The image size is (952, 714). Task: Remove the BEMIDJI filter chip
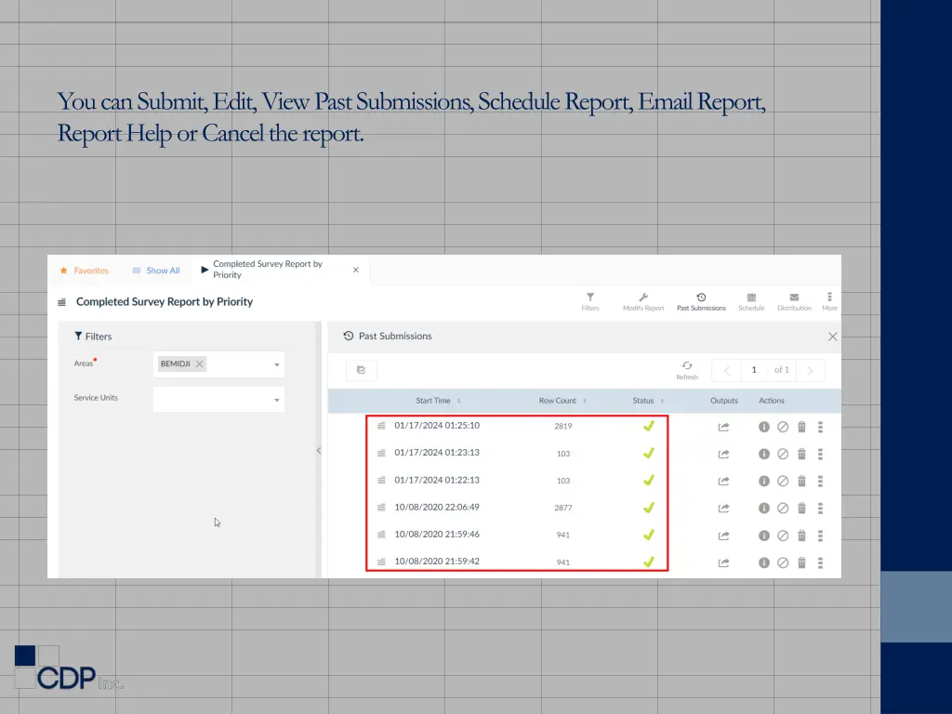point(199,364)
